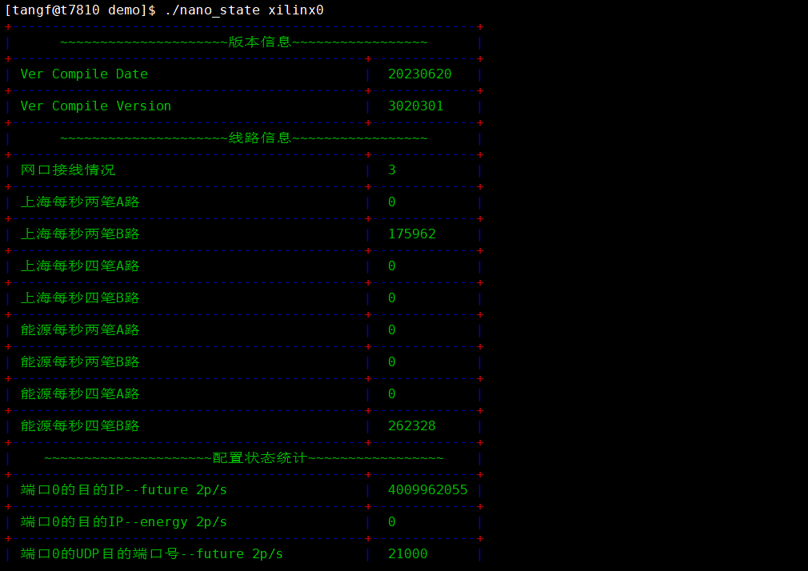Click the compile date value 20230620
Image resolution: width=808 pixels, height=571 pixels.
point(419,74)
